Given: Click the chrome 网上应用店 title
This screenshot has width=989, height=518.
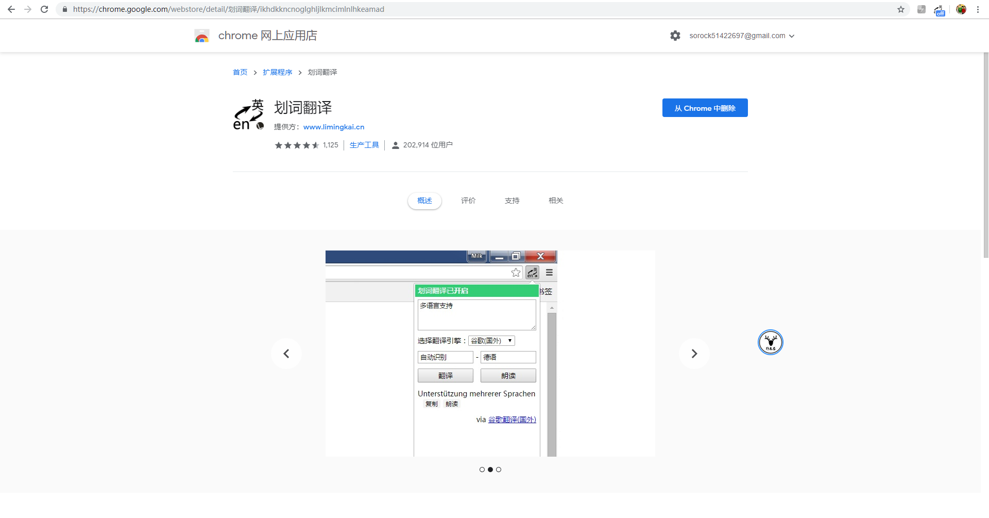Looking at the screenshot, I should point(268,36).
